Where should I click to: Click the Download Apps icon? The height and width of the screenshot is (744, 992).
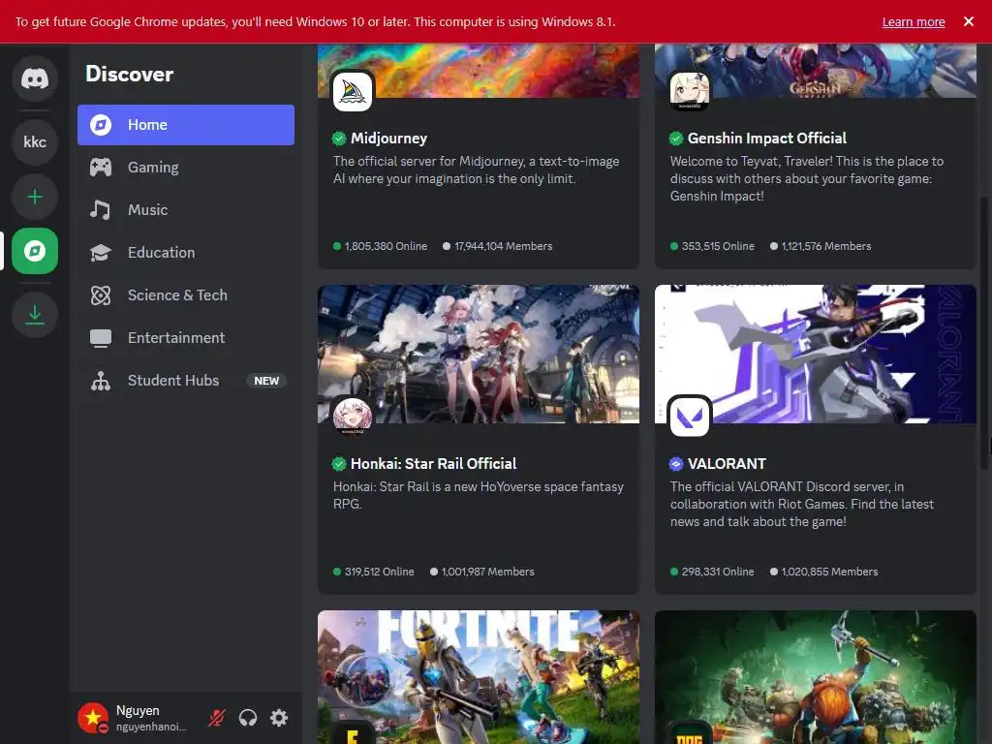click(35, 315)
